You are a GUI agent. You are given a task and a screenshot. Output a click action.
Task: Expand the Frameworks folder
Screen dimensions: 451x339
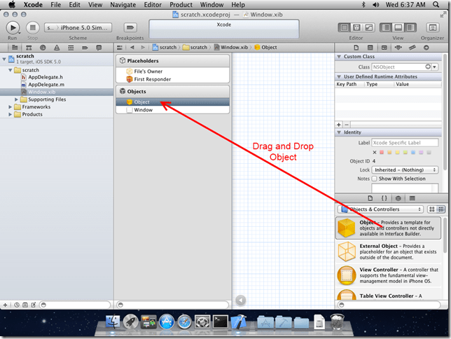[11, 106]
